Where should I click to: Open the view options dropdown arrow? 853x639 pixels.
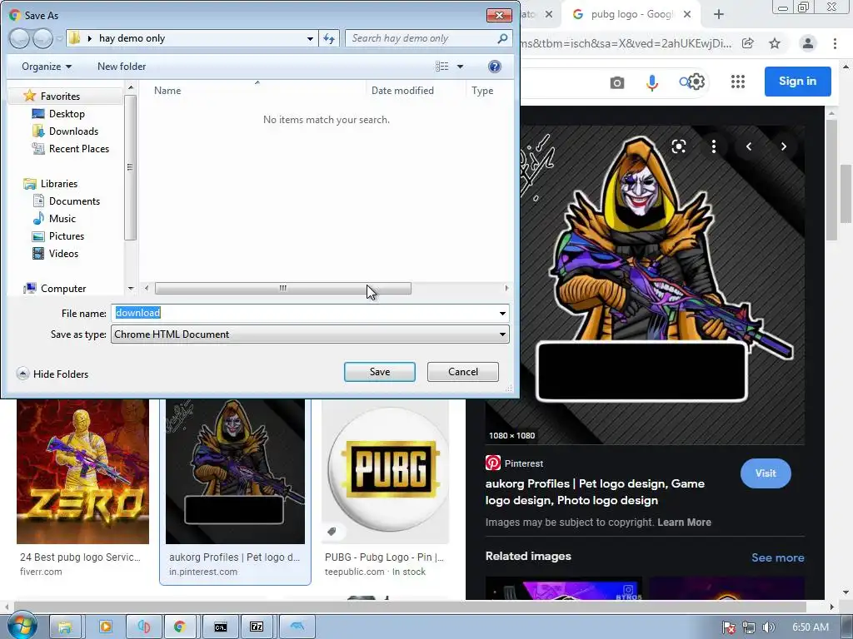pyautogui.click(x=460, y=67)
